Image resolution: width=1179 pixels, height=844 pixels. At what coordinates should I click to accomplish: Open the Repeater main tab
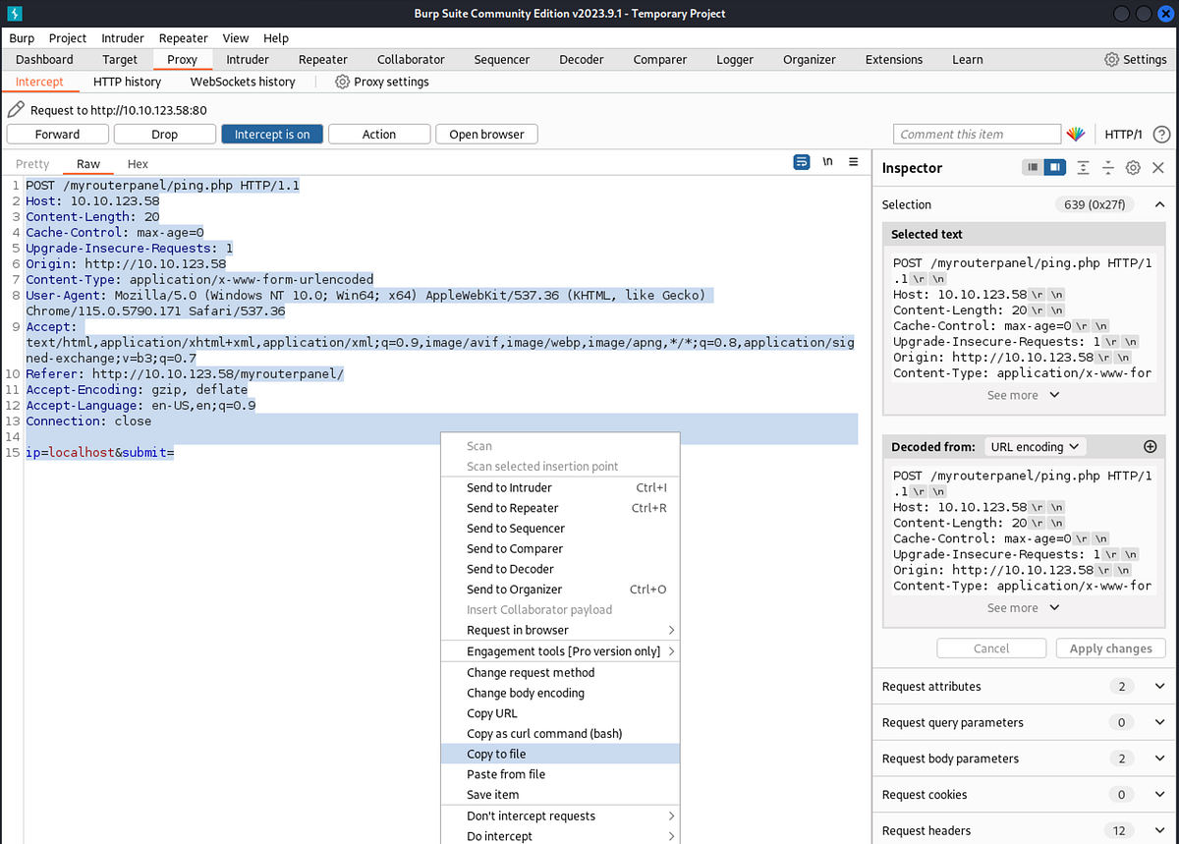323,59
